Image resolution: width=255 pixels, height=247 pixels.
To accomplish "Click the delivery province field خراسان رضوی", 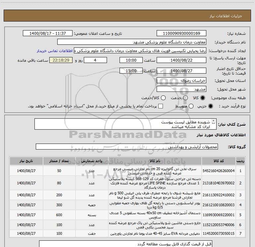I will [181, 81].
